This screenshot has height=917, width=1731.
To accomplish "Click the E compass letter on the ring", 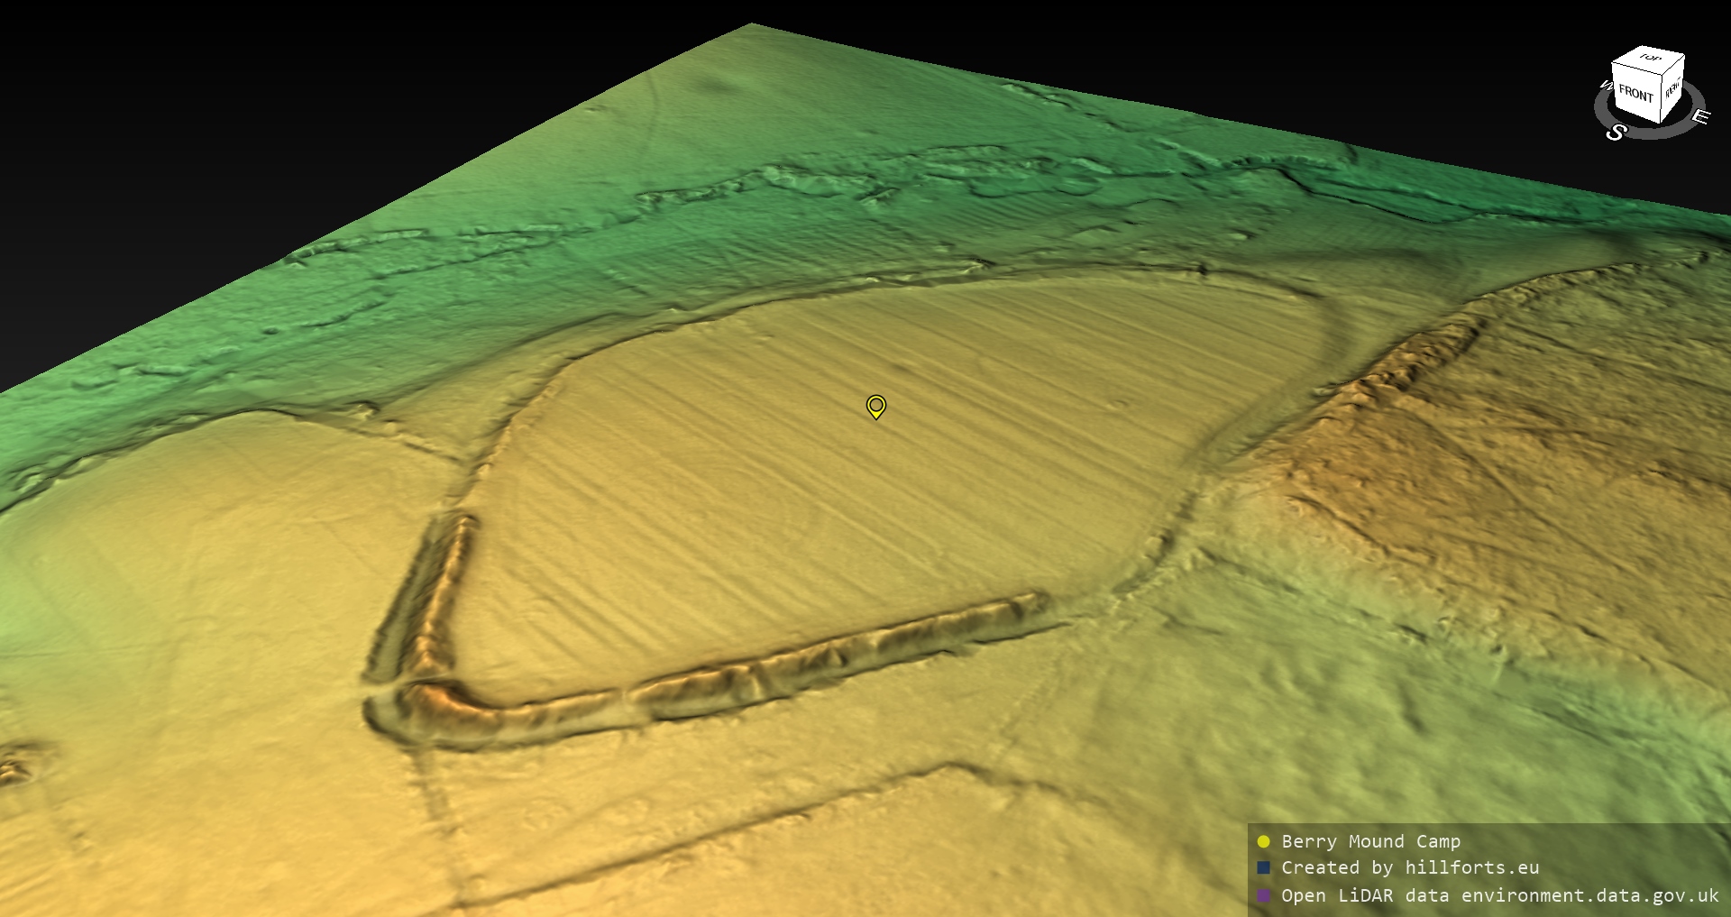I will pyautogui.click(x=1699, y=116).
